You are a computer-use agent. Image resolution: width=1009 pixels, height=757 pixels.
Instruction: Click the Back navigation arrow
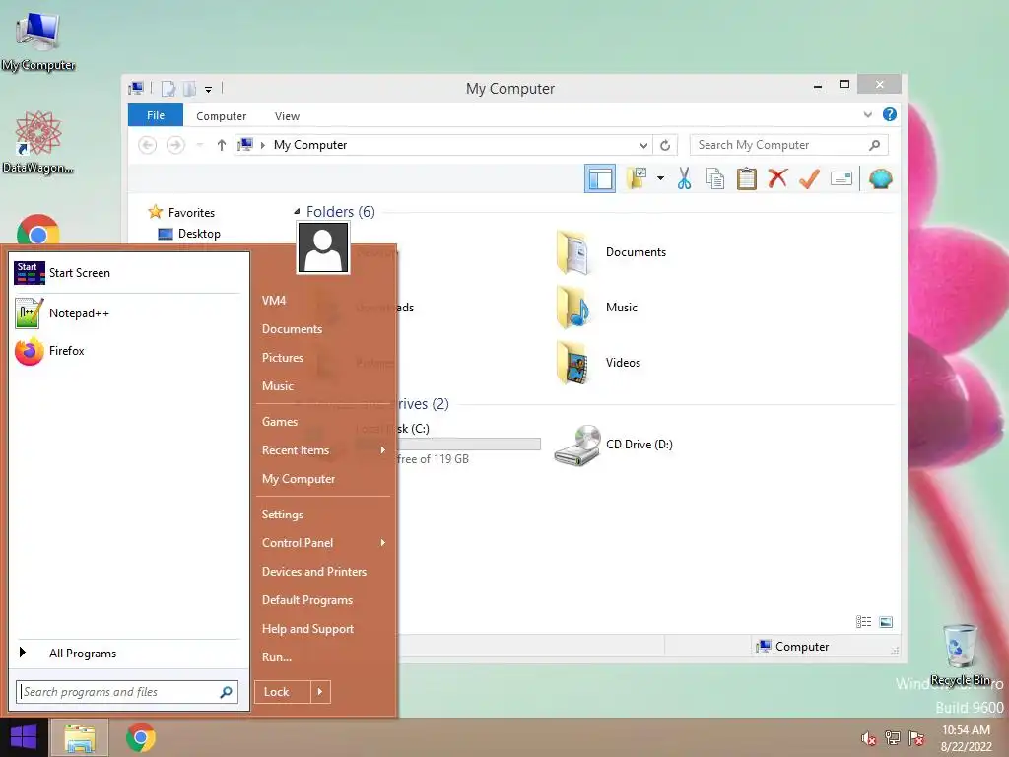[148, 145]
